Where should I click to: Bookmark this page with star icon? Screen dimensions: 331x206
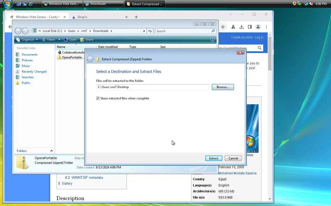(x=223, y=27)
